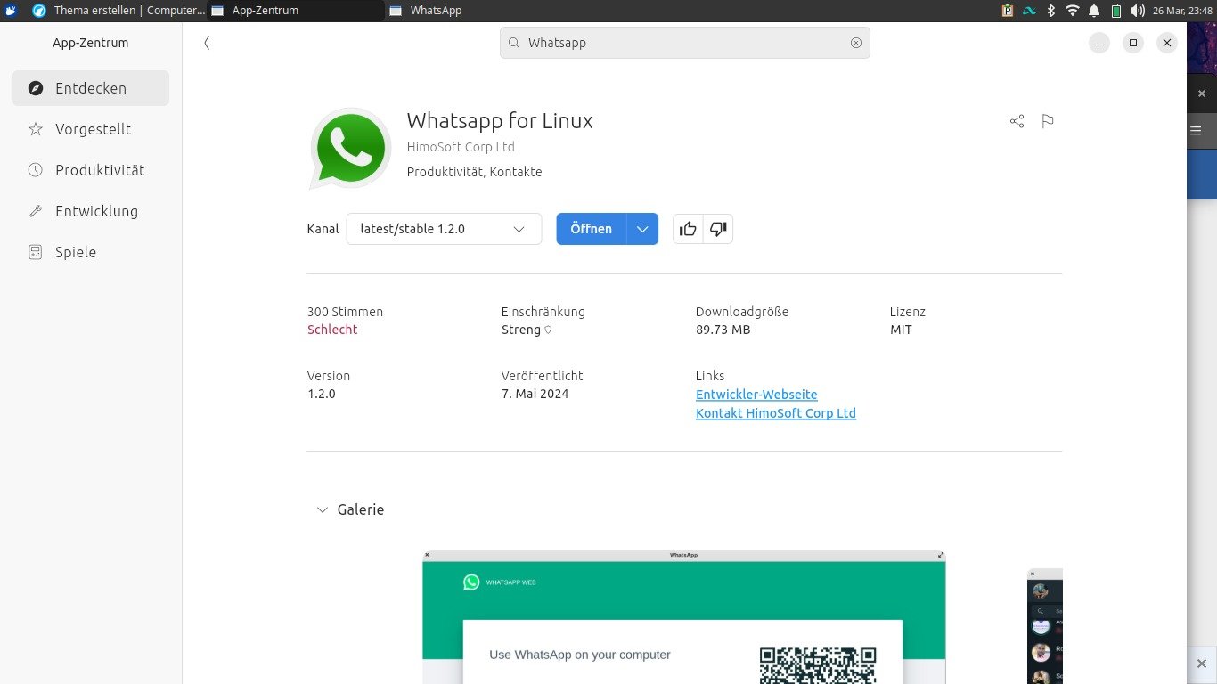
Task: Open Entdecken in the sidebar
Action: (x=91, y=88)
